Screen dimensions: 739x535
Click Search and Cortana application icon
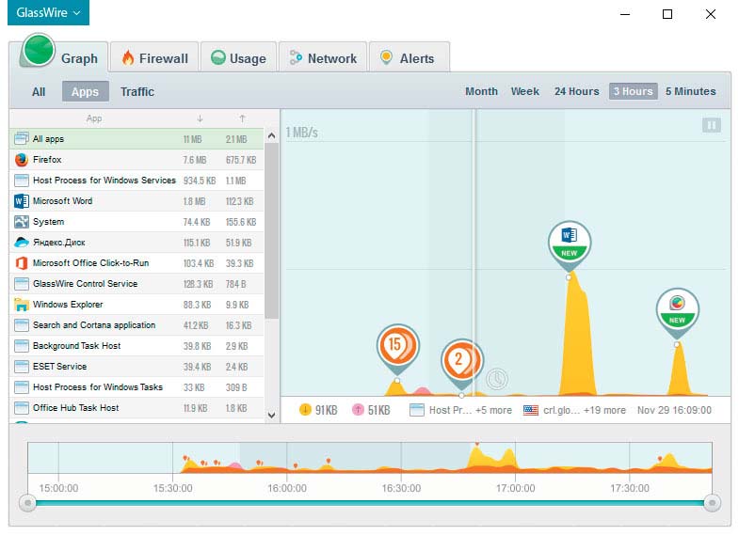pos(22,325)
